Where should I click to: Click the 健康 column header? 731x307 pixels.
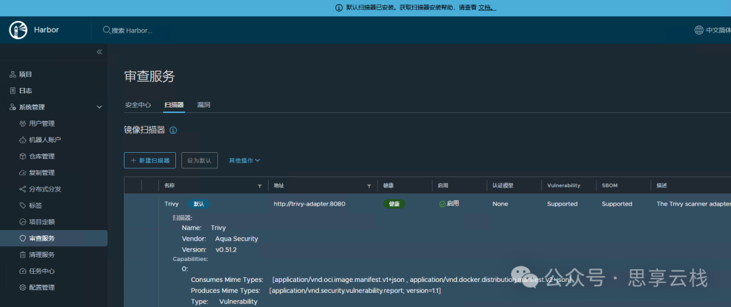(x=389, y=185)
